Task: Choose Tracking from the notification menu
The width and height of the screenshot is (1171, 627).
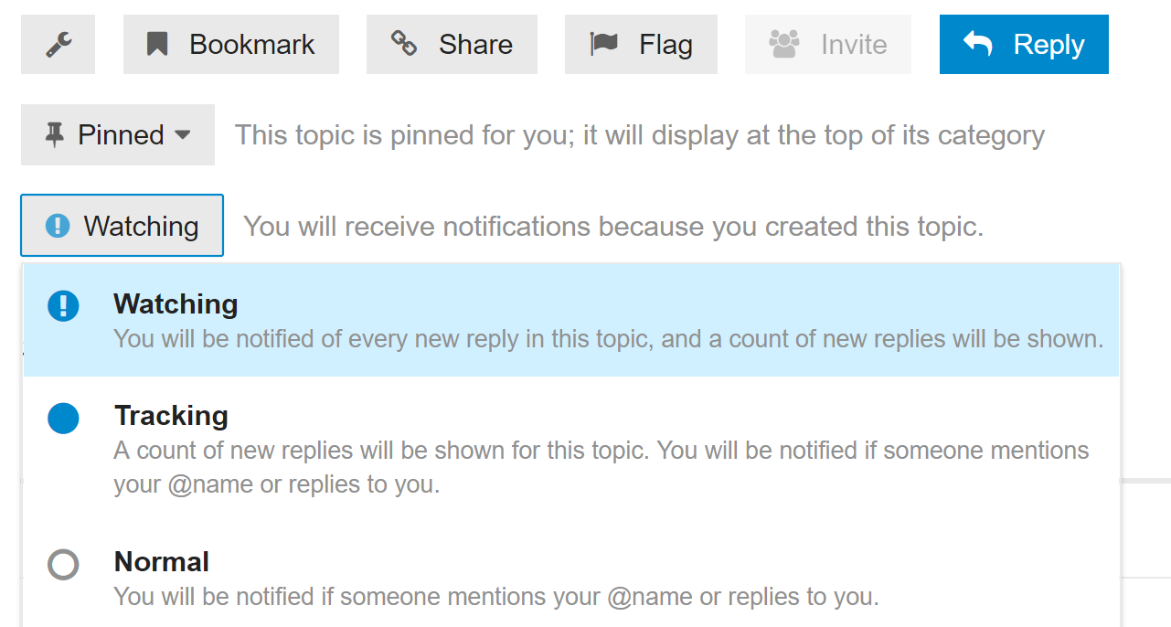Action: 171,416
